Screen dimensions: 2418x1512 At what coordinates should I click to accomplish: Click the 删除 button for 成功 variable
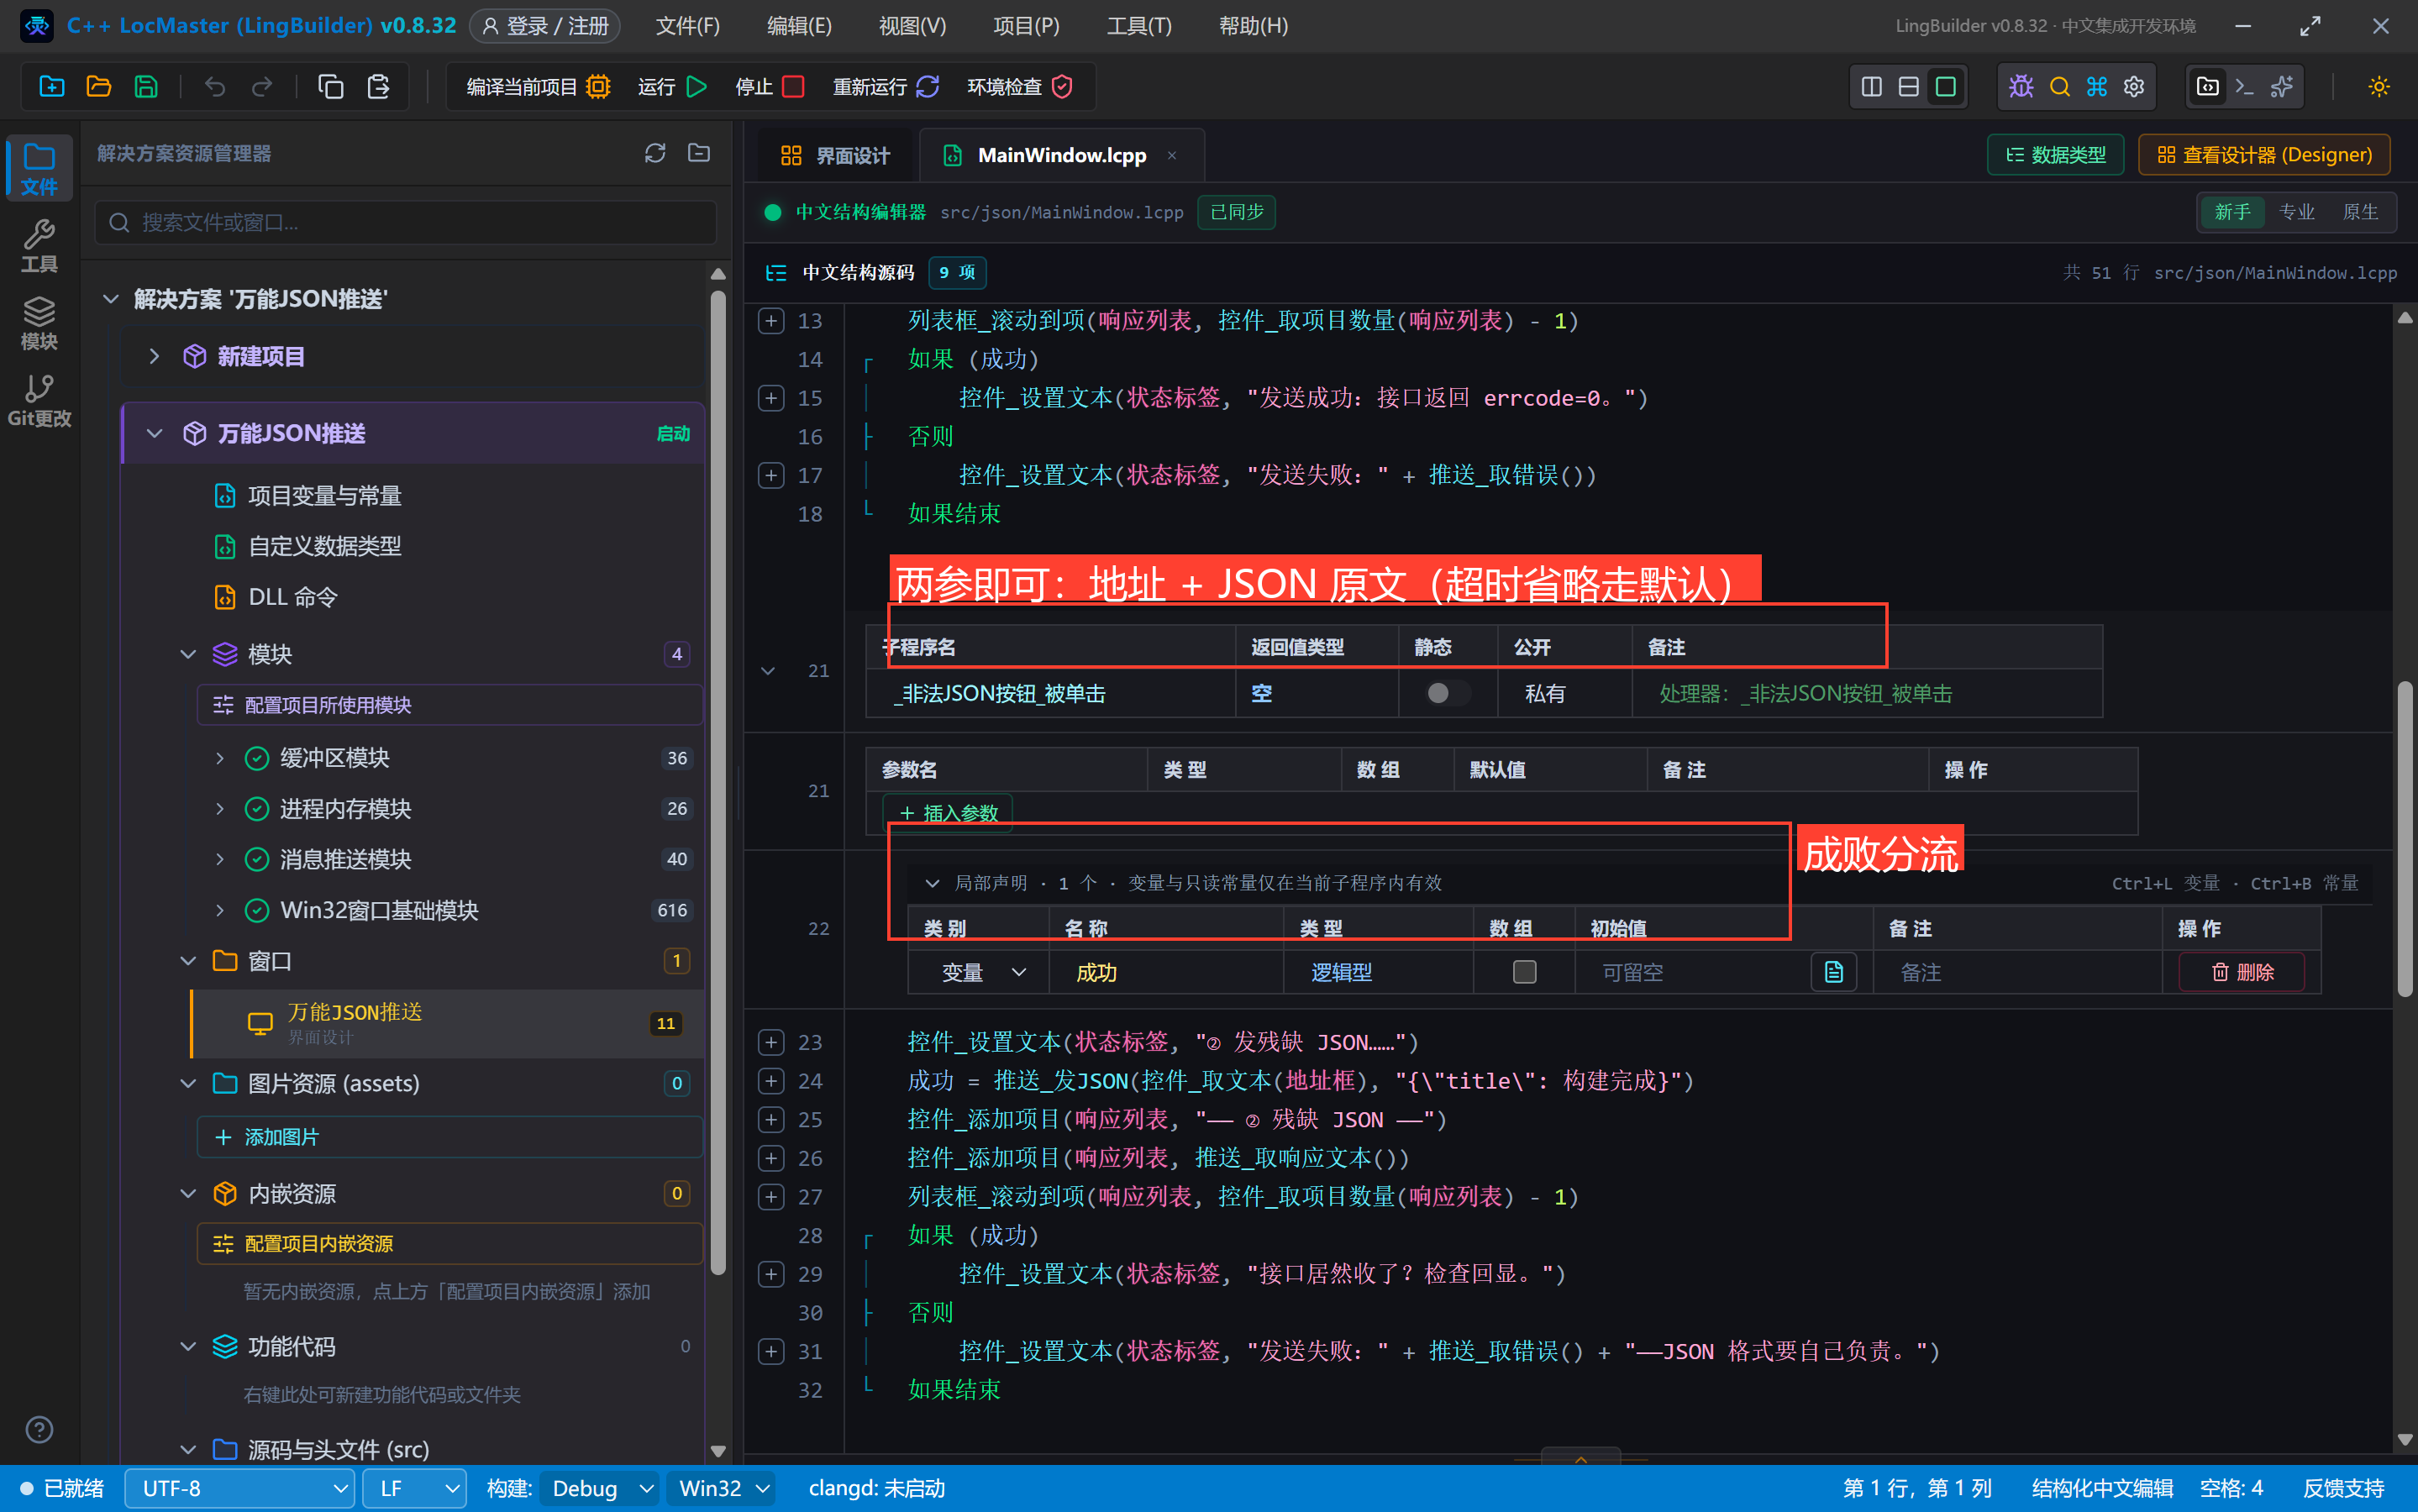(2242, 972)
